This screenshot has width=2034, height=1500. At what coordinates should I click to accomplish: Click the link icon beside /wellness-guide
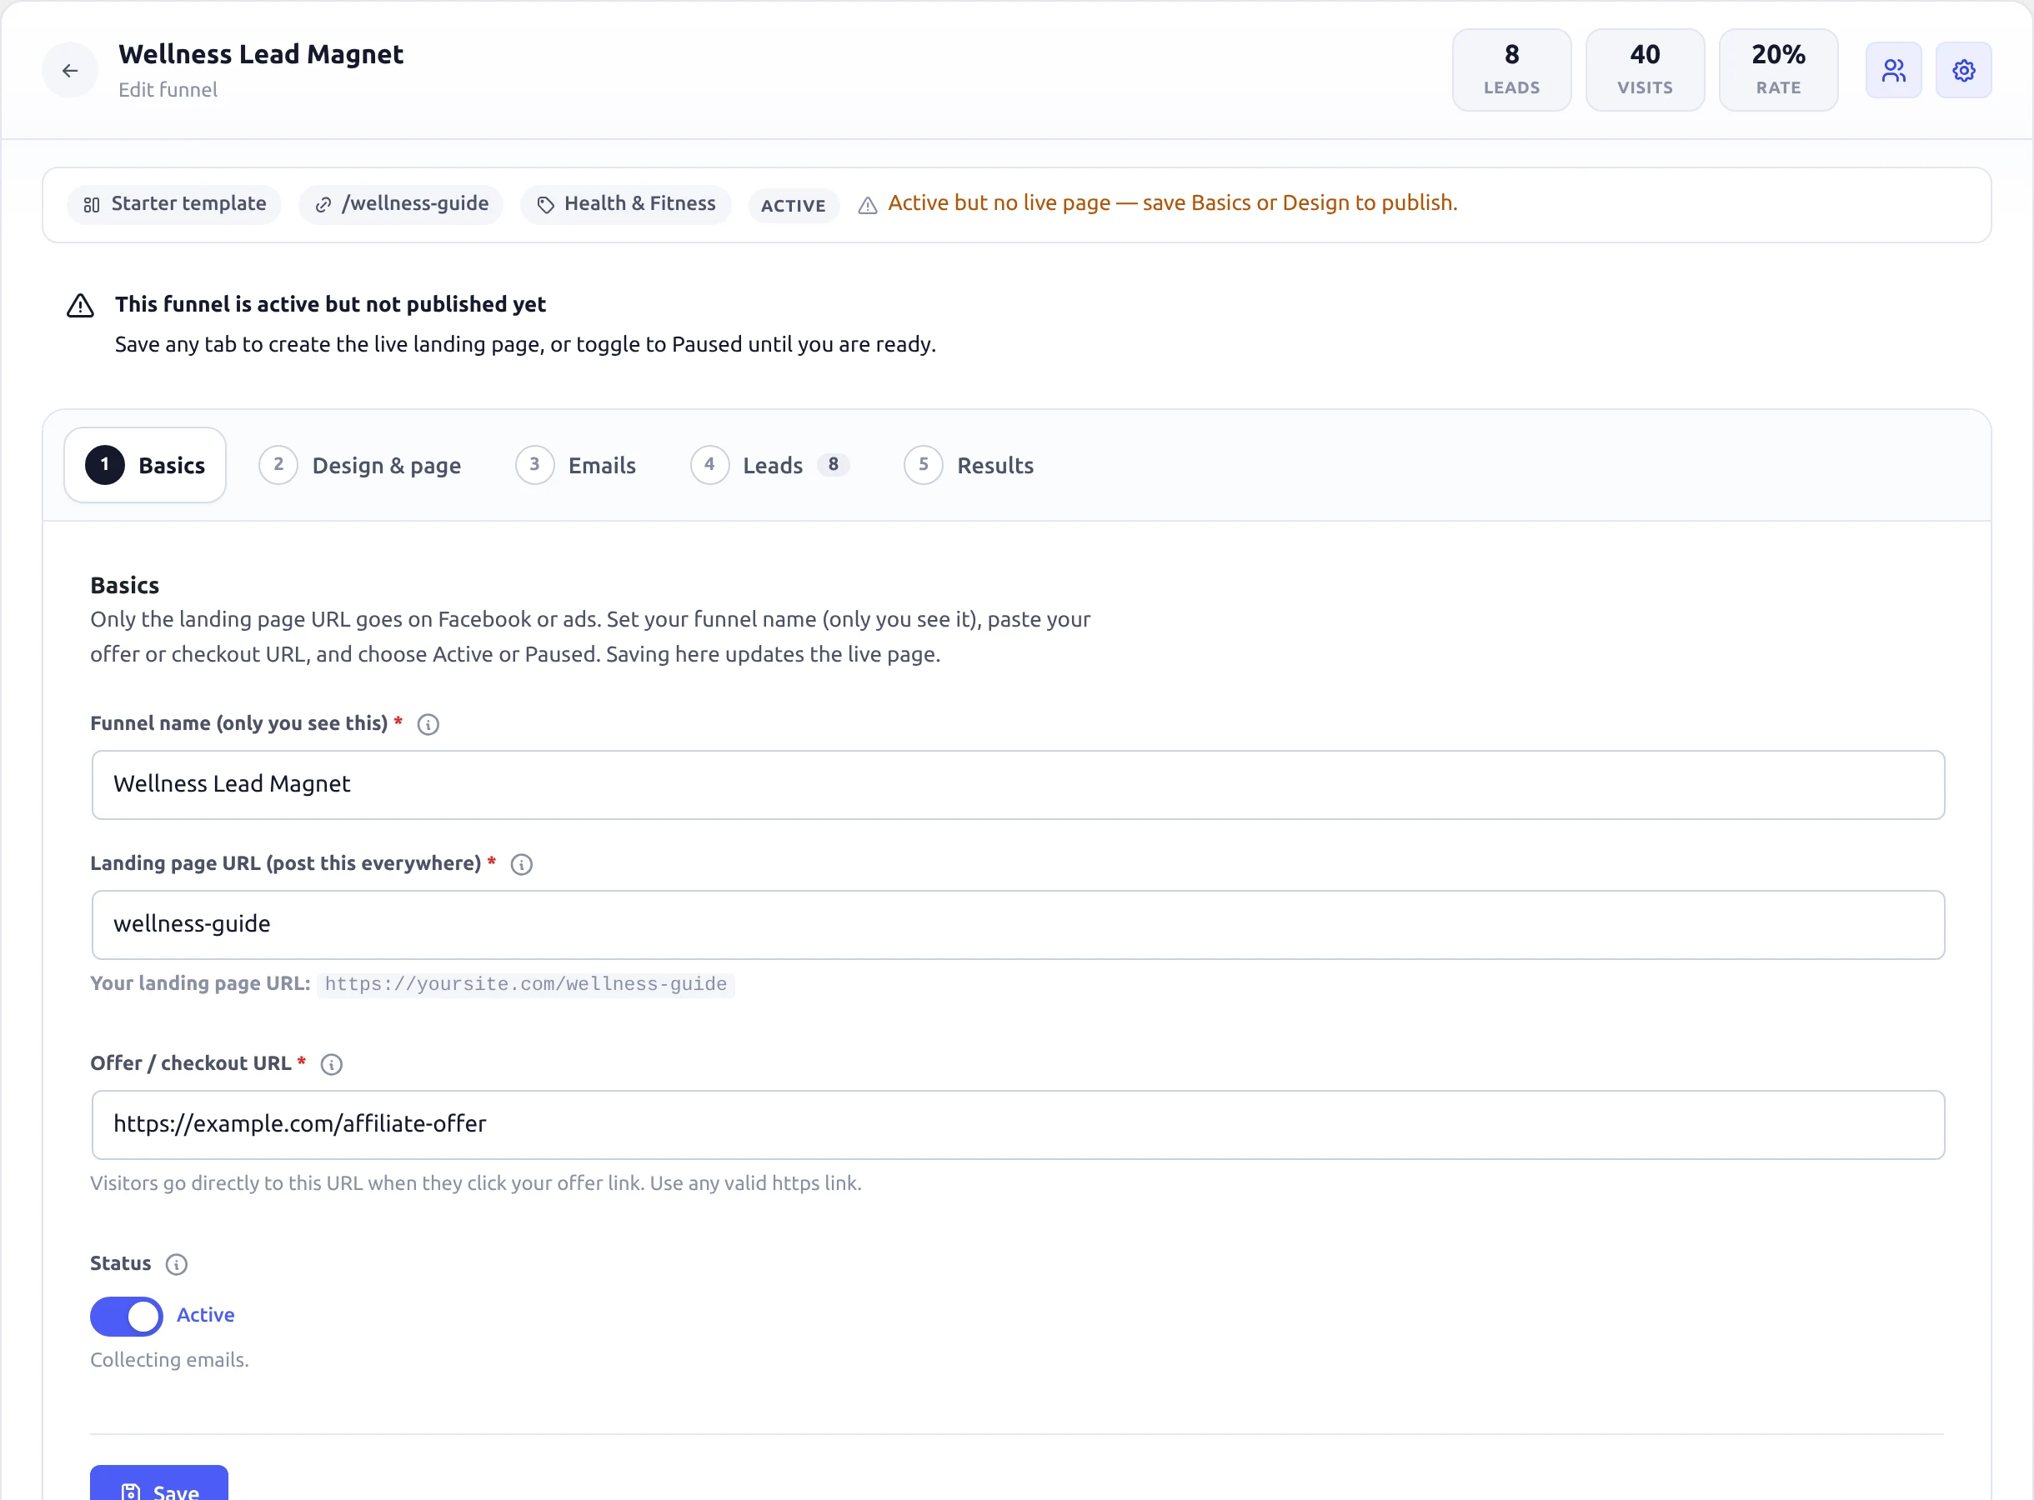tap(323, 205)
